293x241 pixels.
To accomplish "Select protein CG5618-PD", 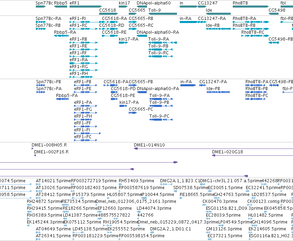I will click(123, 88).
